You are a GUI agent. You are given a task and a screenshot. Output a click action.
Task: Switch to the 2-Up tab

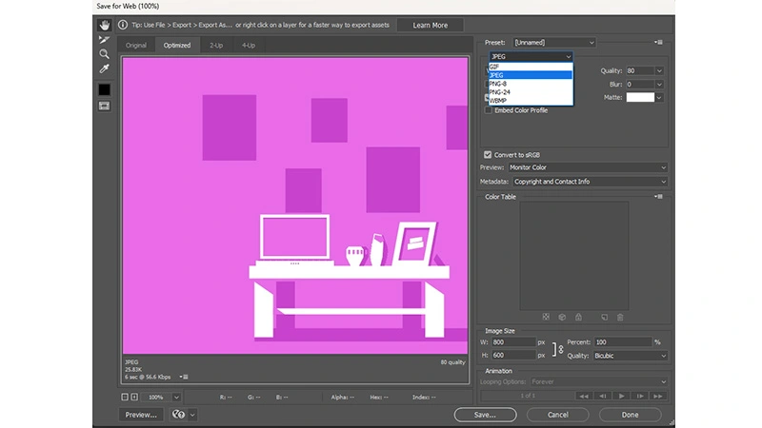tap(216, 45)
